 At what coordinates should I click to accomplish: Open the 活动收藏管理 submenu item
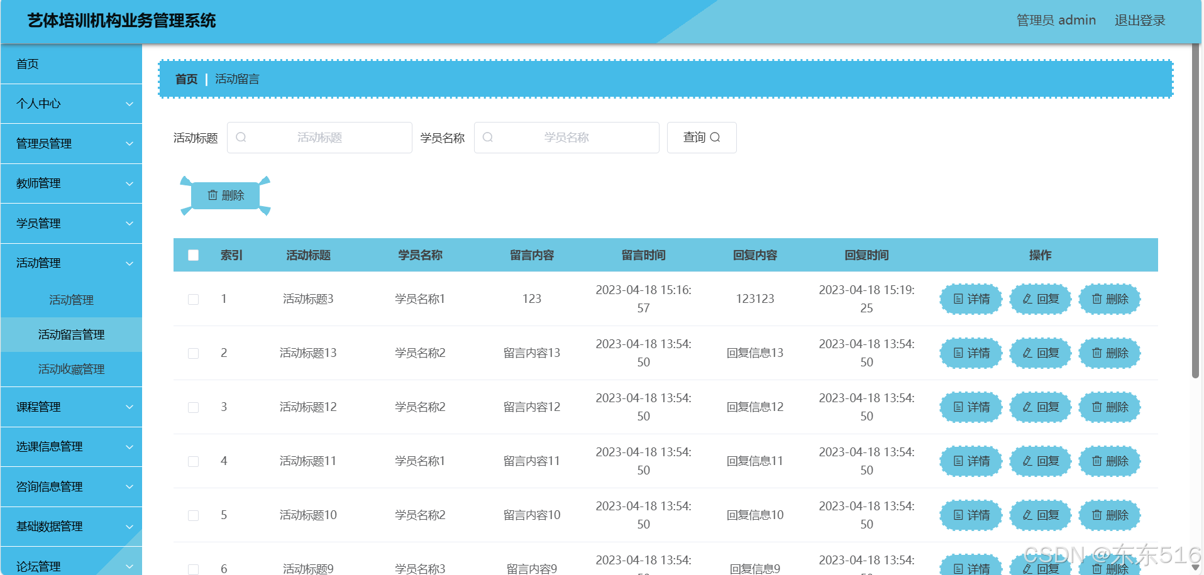pos(71,370)
